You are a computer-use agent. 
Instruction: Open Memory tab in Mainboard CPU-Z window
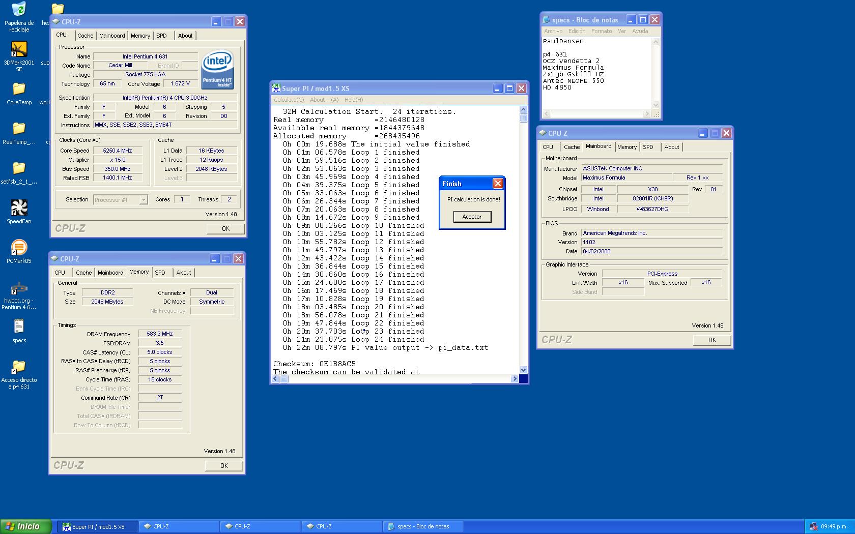(x=627, y=147)
